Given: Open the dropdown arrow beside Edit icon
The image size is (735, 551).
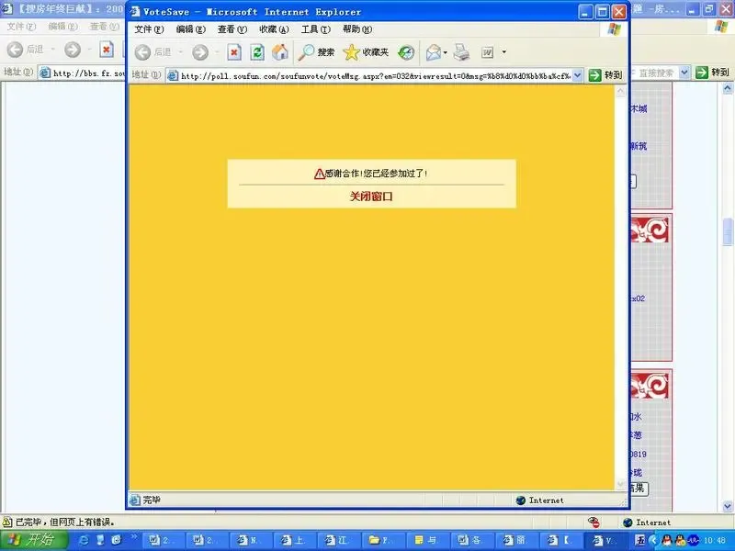Looking at the screenshot, I should (x=503, y=52).
